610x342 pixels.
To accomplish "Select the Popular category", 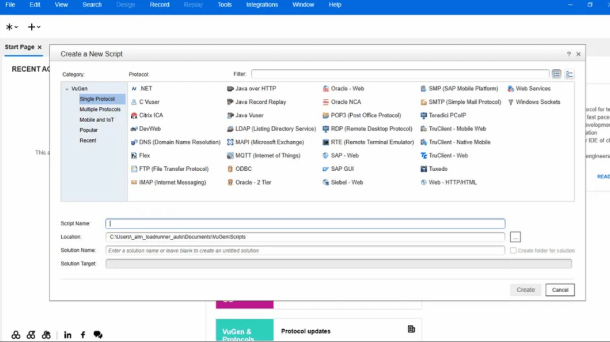I will point(89,130).
